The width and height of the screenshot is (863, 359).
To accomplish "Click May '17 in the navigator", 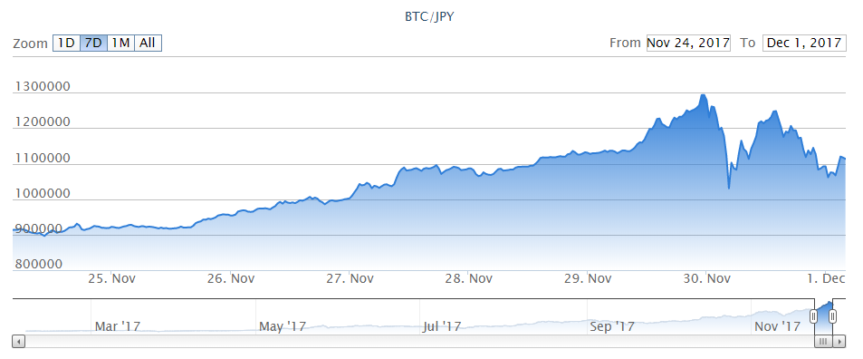I will click(282, 326).
